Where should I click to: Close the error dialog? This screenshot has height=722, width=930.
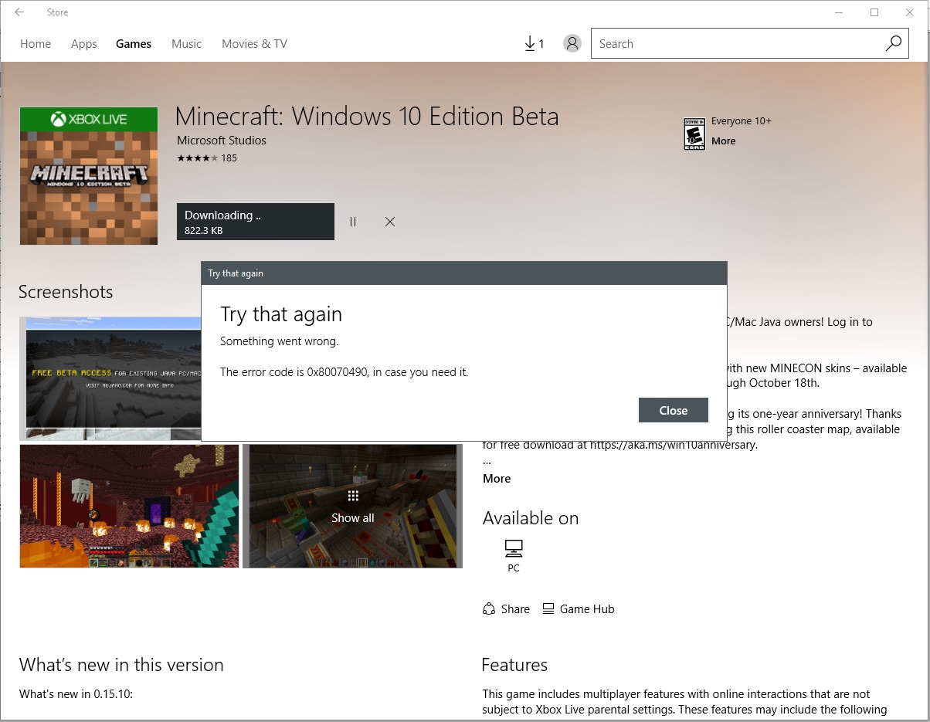coord(673,411)
